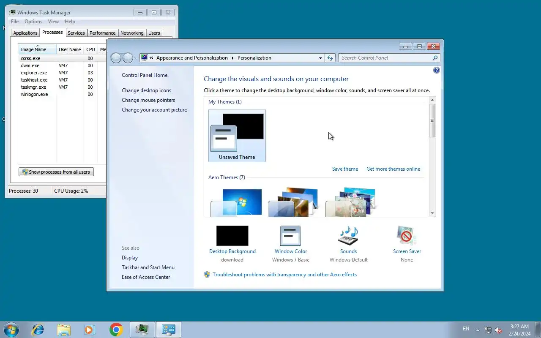Click Troubleshoot problems with transparency link

(x=284, y=275)
